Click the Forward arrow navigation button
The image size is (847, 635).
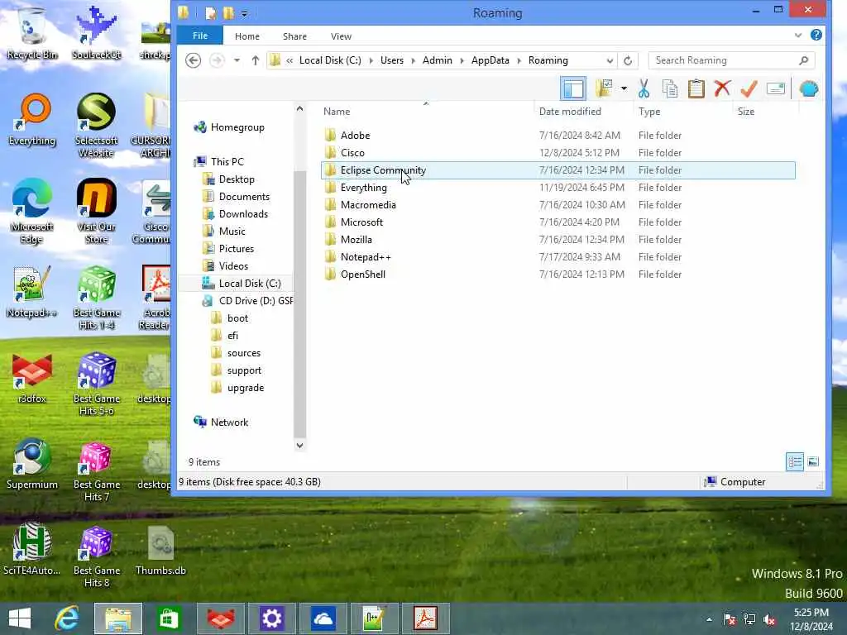(x=217, y=60)
